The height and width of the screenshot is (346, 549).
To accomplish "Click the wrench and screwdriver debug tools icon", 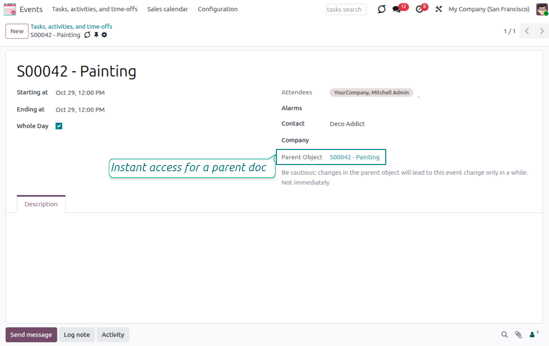I will point(439,9).
